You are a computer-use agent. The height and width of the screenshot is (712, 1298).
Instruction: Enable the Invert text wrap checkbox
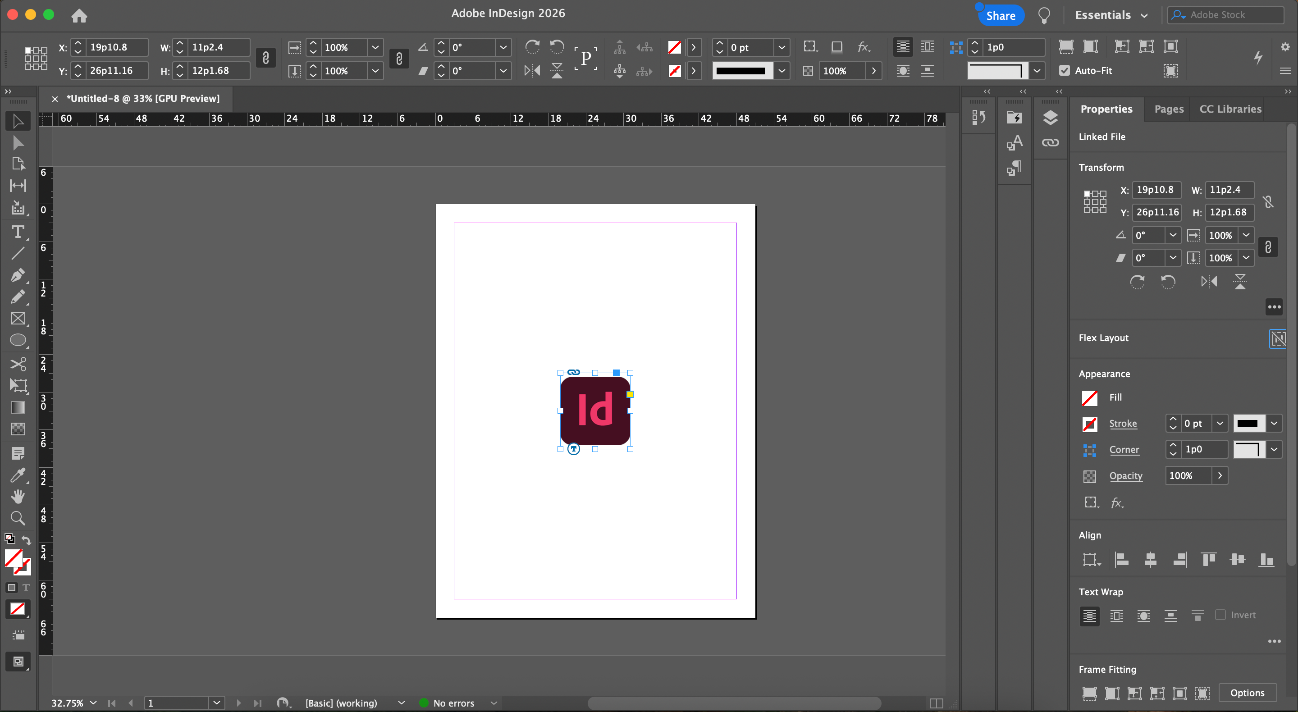(x=1220, y=615)
